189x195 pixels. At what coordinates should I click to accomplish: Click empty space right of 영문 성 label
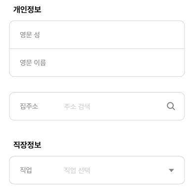110,35
